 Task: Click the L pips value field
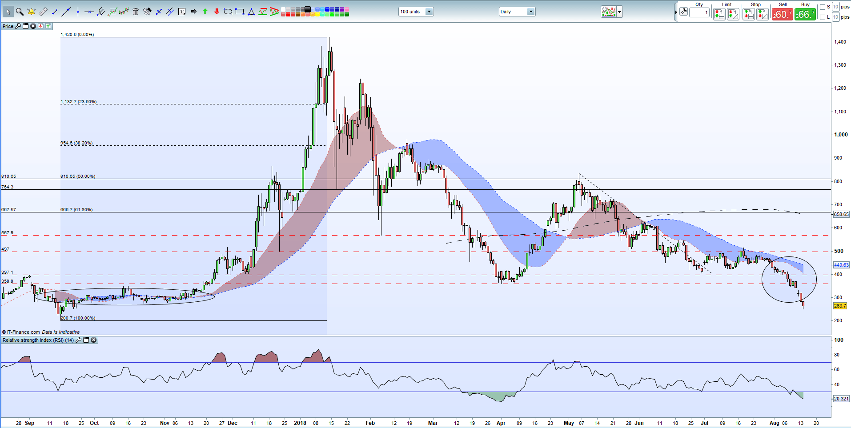coord(835,17)
